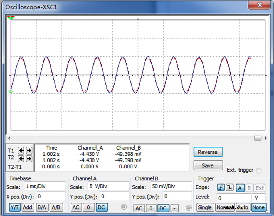Click Channel B invert minus button

pos(174,208)
